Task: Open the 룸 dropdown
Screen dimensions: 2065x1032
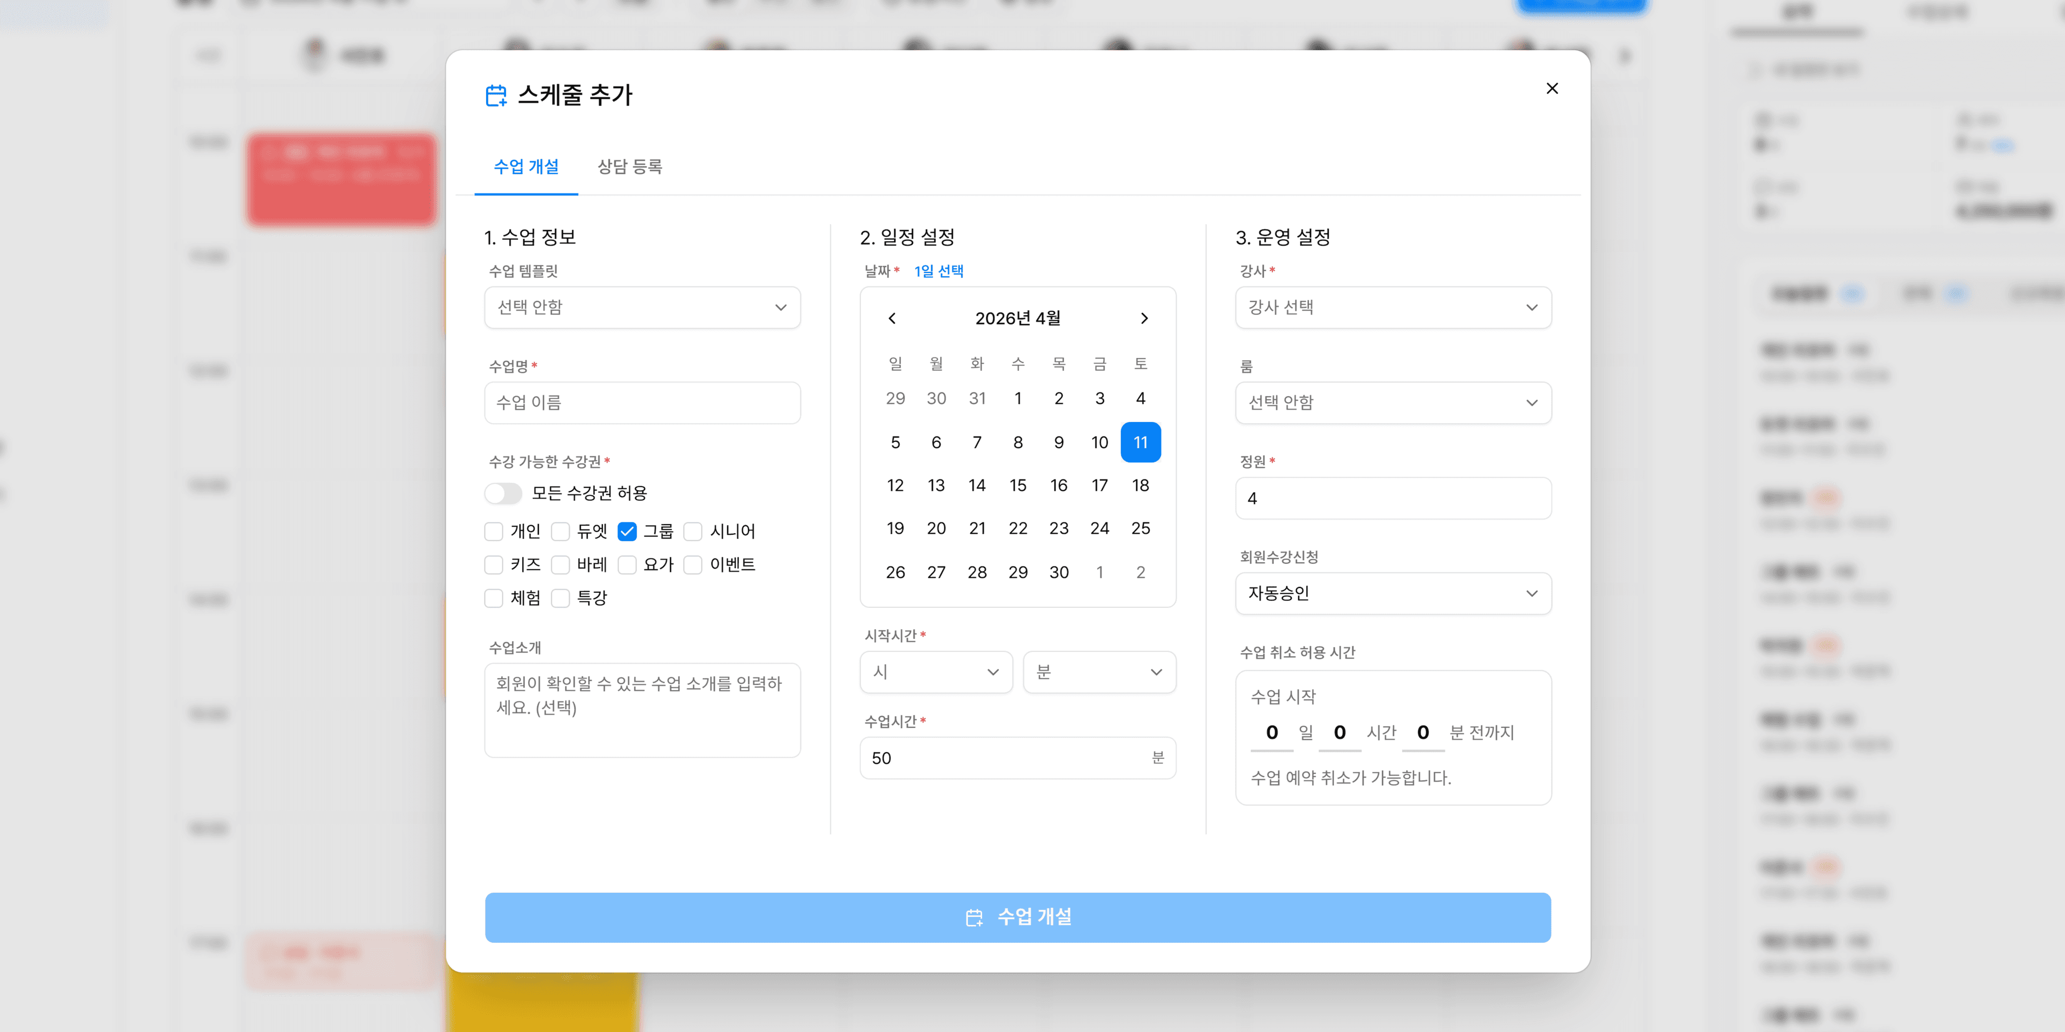Action: pos(1393,403)
